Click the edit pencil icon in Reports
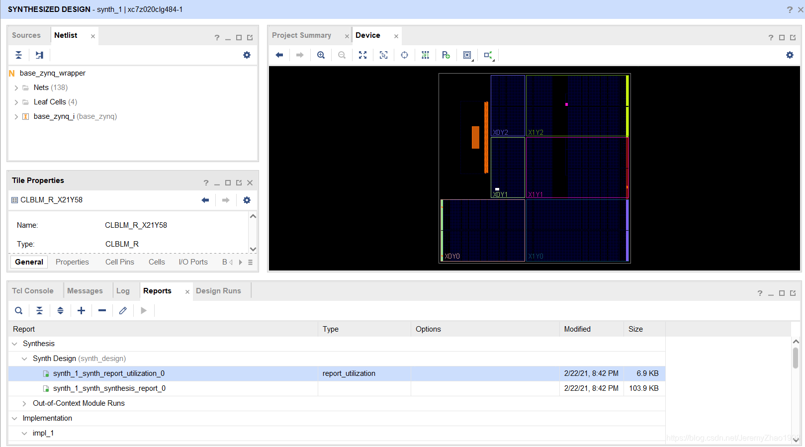The height and width of the screenshot is (447, 805). click(123, 311)
